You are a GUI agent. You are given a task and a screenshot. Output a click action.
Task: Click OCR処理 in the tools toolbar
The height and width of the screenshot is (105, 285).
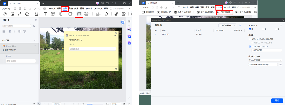(148, 12)
